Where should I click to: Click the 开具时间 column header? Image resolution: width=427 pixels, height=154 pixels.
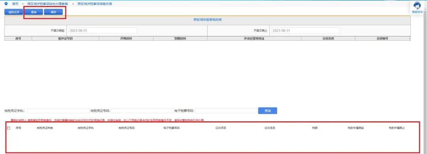tap(126, 39)
